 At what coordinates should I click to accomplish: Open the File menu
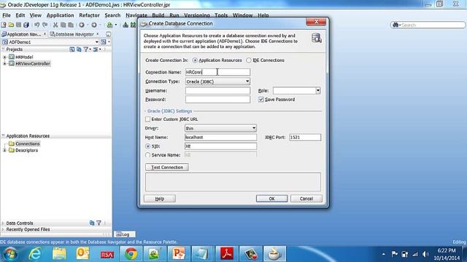7,15
